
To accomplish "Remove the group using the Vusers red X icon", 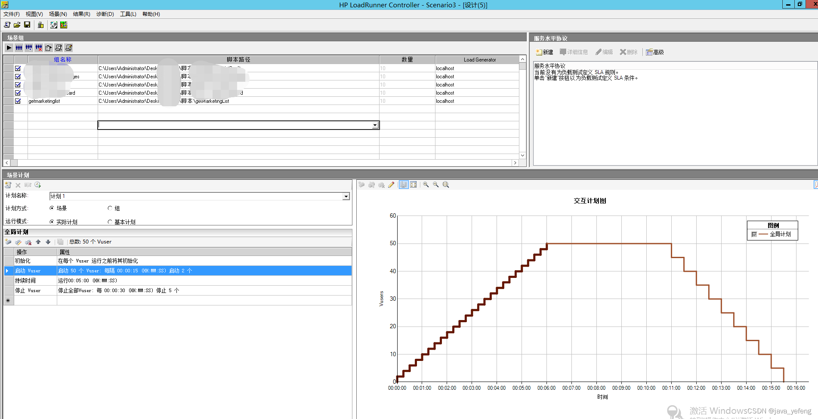I will (x=39, y=48).
